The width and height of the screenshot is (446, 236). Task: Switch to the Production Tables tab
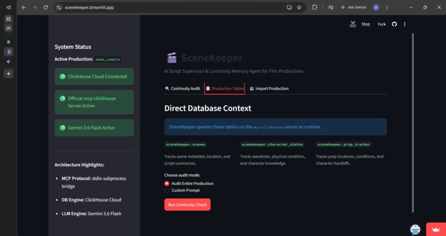[x=225, y=88]
